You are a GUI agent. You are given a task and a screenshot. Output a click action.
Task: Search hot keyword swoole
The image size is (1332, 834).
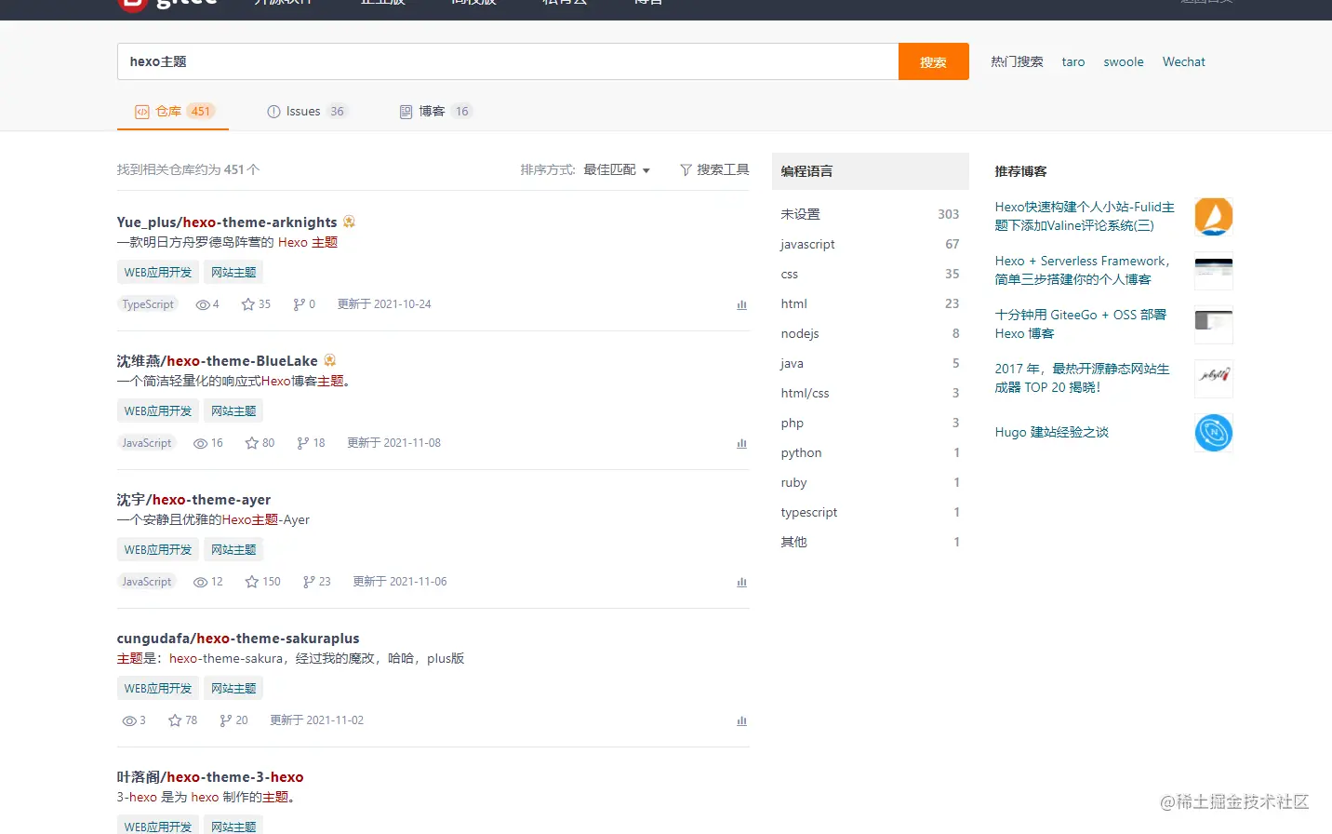(1124, 61)
